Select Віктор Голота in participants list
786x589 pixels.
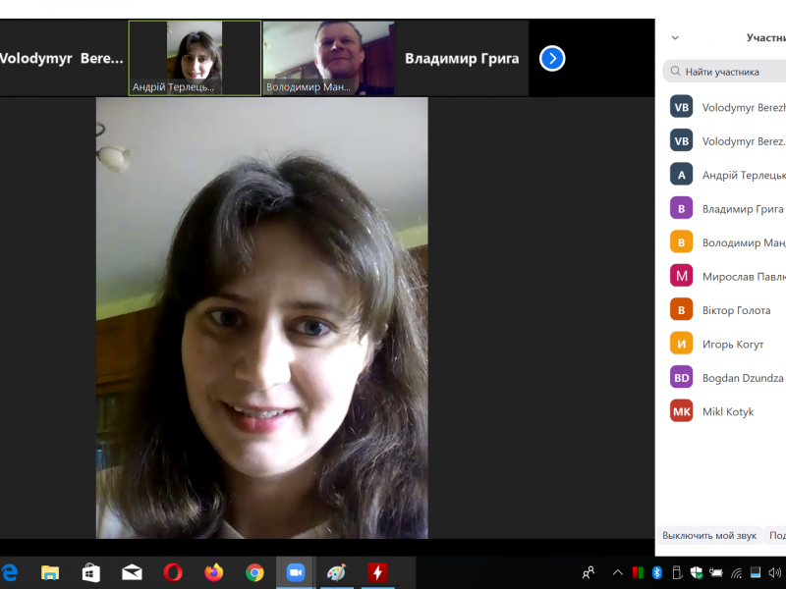736,310
